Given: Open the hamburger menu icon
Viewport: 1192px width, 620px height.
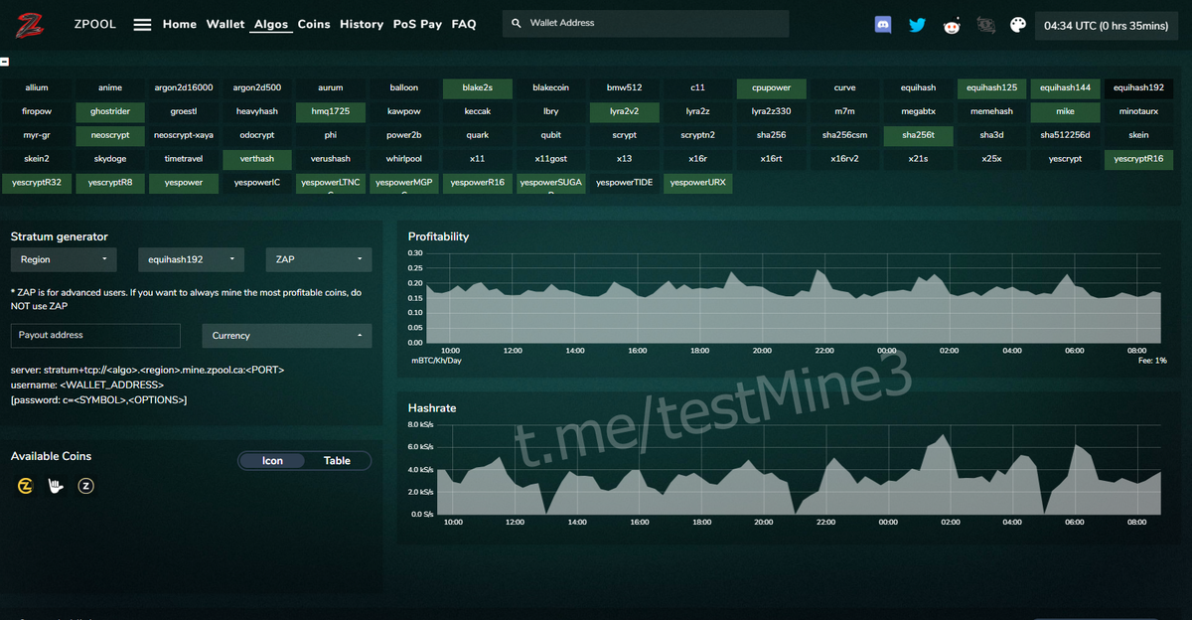Looking at the screenshot, I should [x=142, y=24].
